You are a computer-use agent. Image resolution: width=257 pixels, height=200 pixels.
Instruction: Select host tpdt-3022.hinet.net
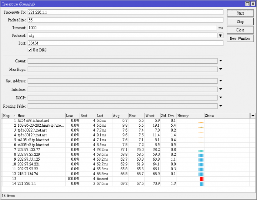(x=32, y=130)
